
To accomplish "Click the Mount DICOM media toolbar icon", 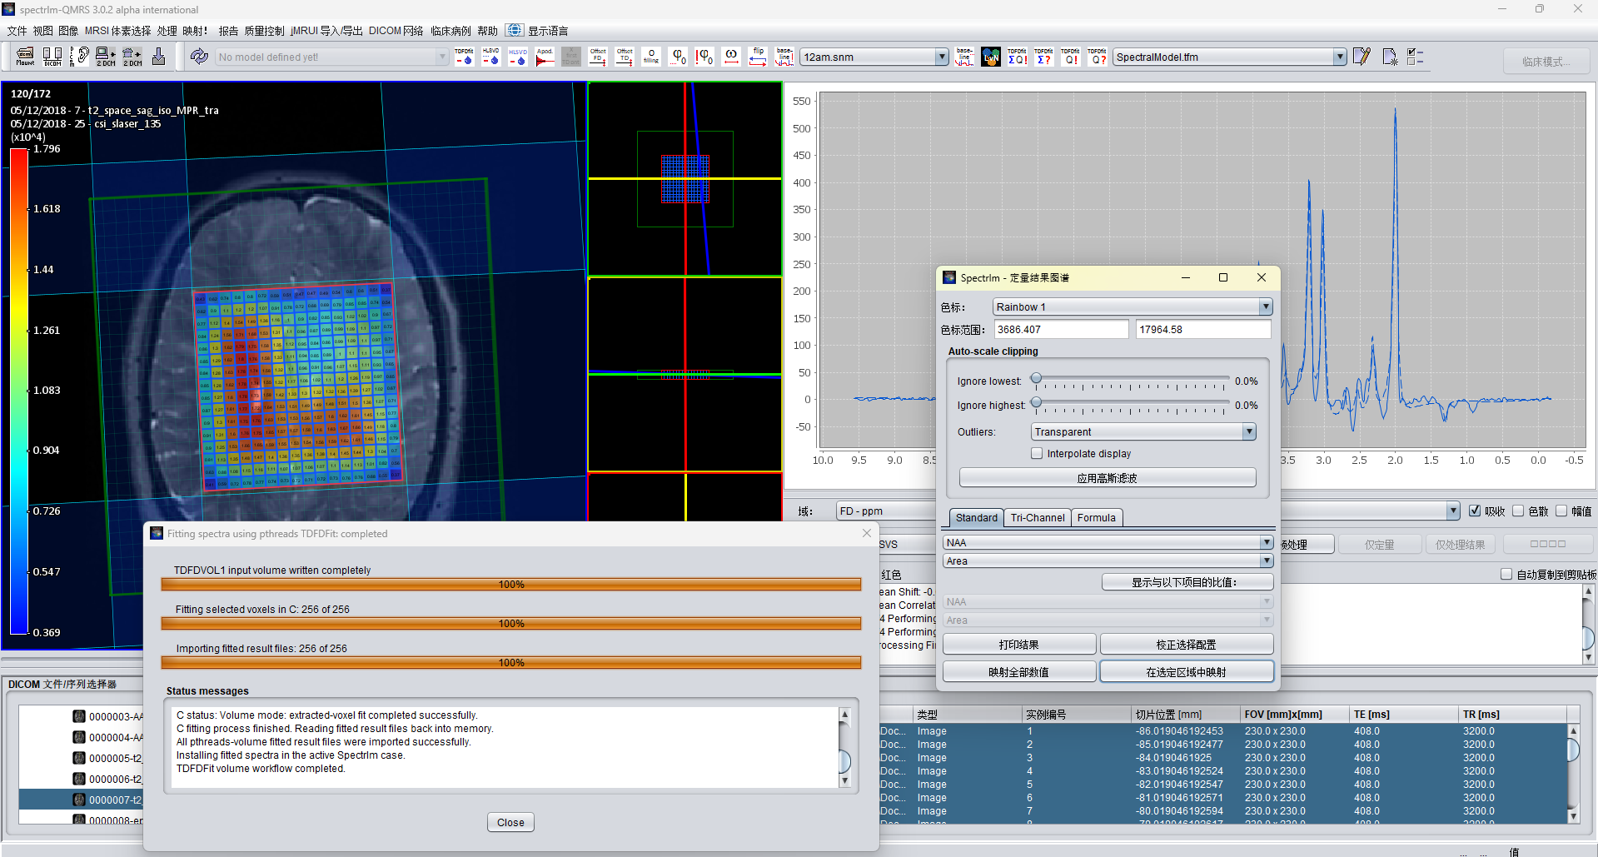I will tap(26, 57).
